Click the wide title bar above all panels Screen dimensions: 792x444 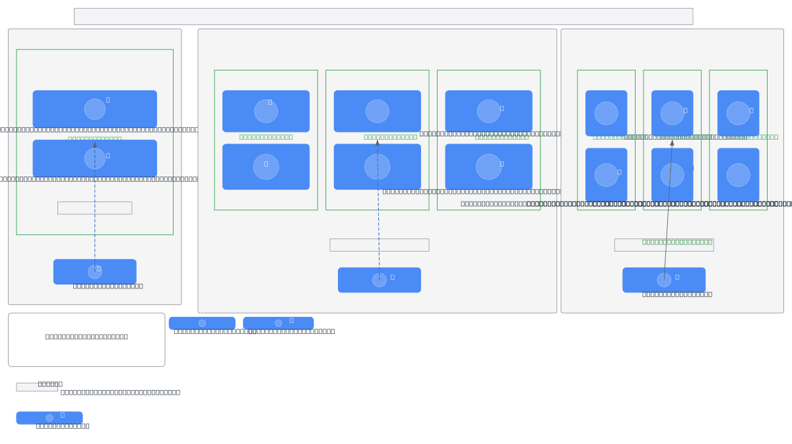383,16
